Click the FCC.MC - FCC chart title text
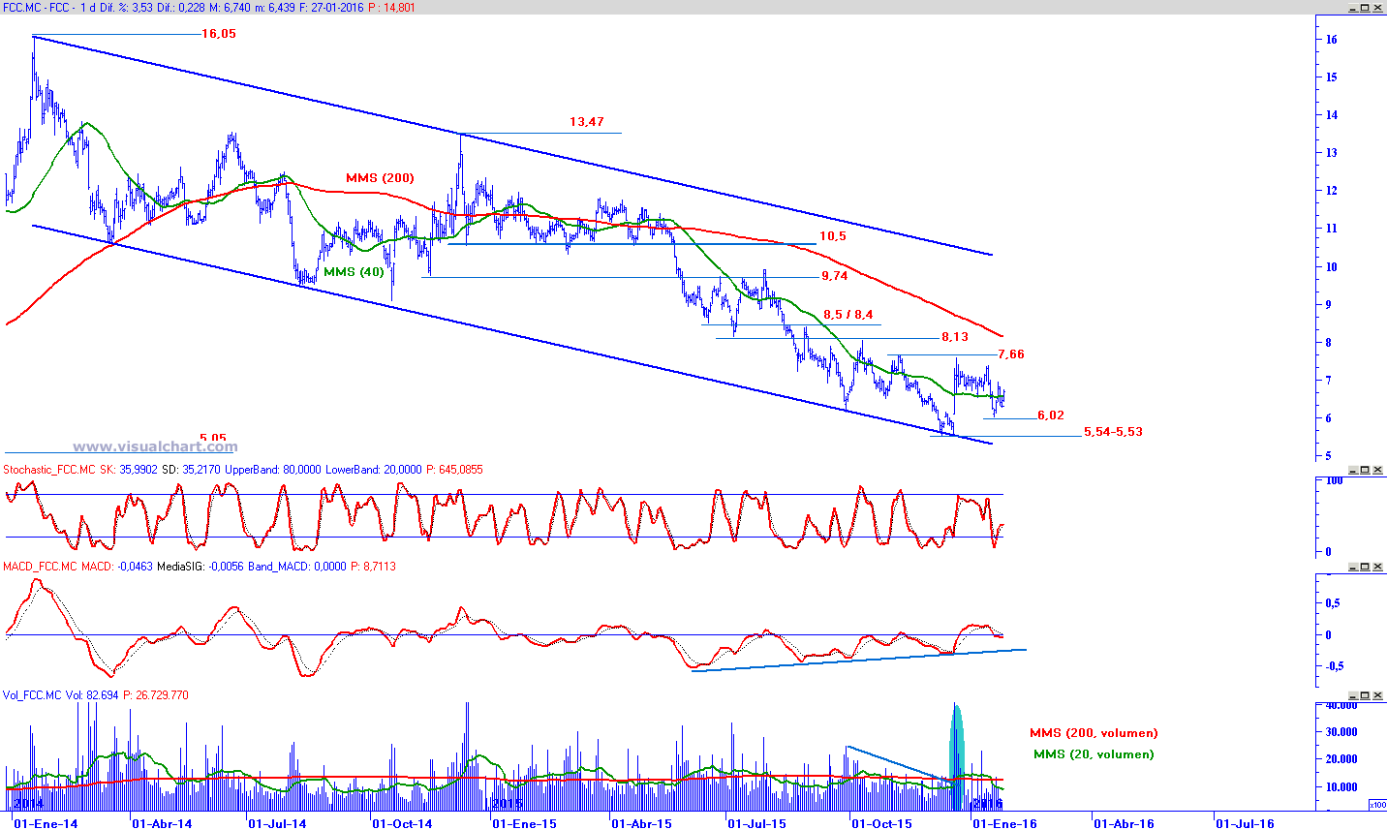The height and width of the screenshot is (830, 1387). click(36, 8)
